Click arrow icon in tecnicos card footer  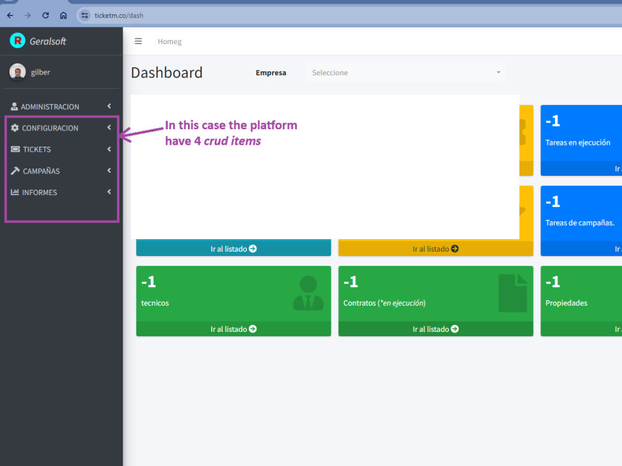[253, 329]
